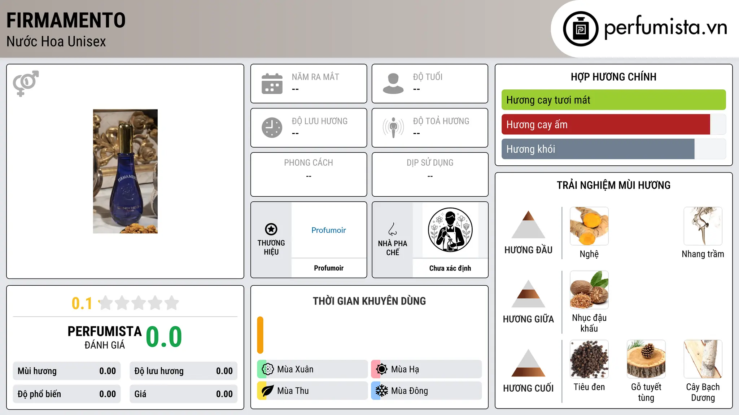Click the leaf icon for Mùa Thu

pos(267,391)
